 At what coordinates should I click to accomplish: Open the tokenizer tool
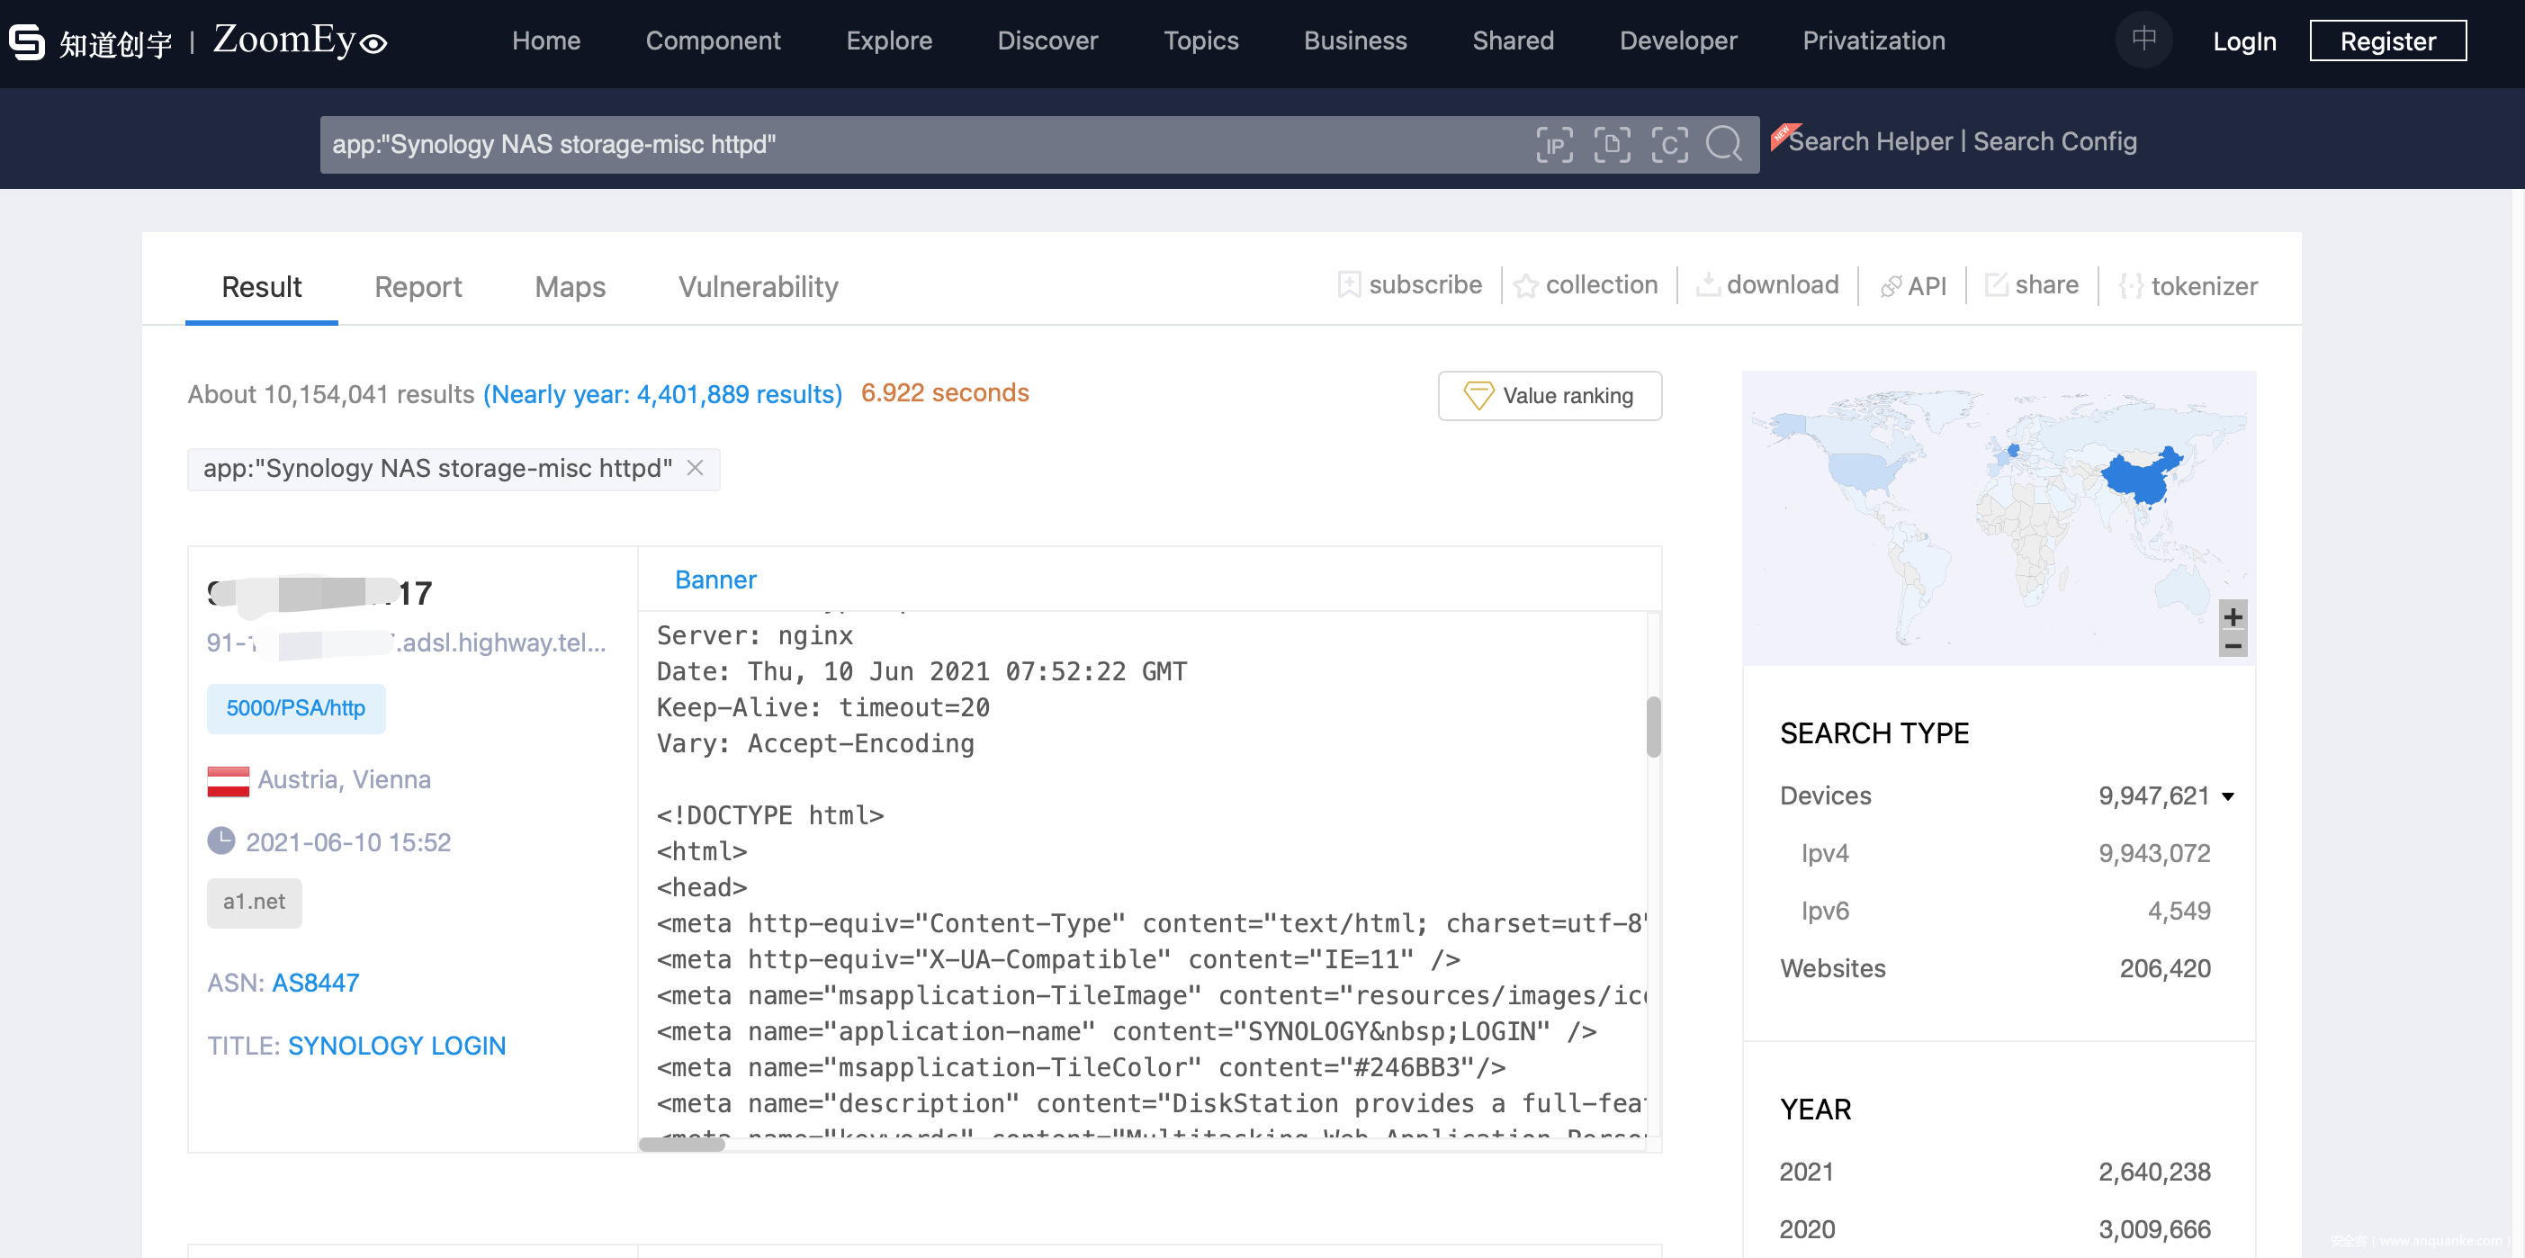point(2188,286)
